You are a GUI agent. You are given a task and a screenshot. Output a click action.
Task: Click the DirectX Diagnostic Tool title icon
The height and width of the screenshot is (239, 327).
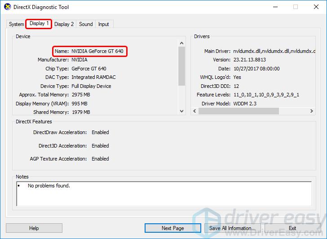pos(8,7)
